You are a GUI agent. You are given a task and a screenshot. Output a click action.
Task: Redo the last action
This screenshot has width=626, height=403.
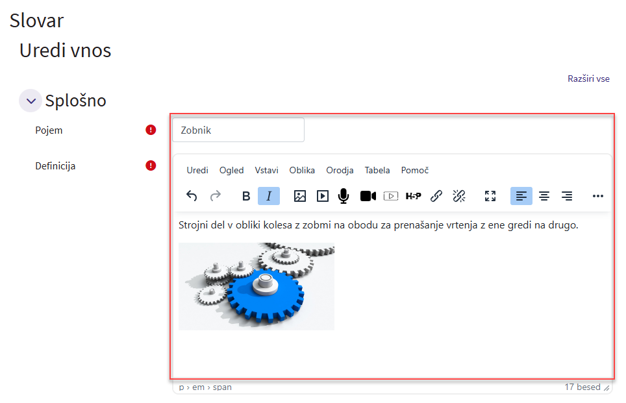click(x=216, y=196)
